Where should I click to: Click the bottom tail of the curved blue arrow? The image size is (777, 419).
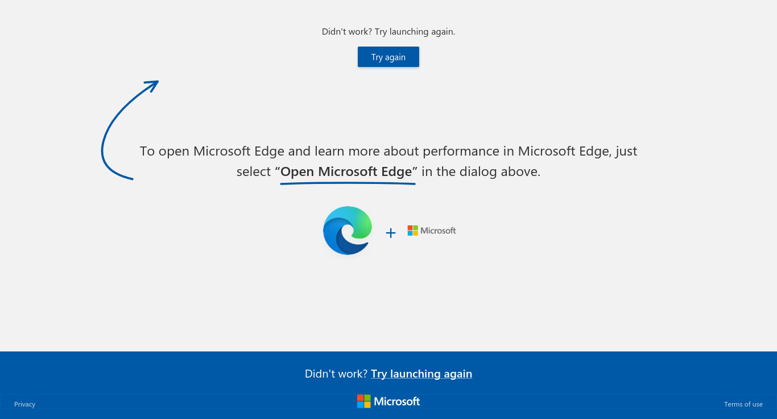pos(126,177)
